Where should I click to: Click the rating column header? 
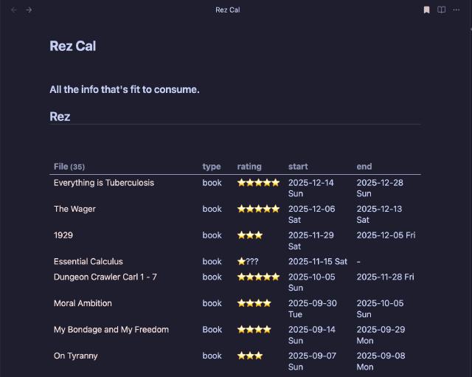click(x=249, y=167)
